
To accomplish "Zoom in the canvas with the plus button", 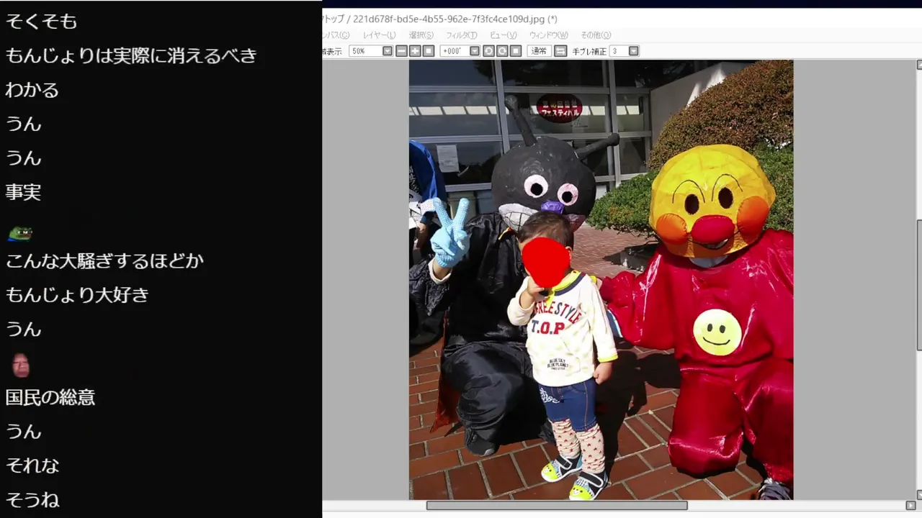I will coord(415,51).
